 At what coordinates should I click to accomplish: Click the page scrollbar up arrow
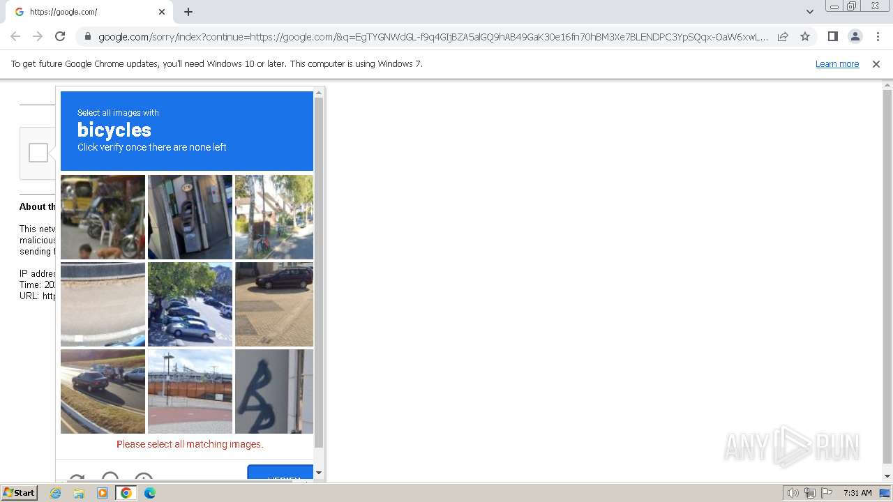coord(887,84)
